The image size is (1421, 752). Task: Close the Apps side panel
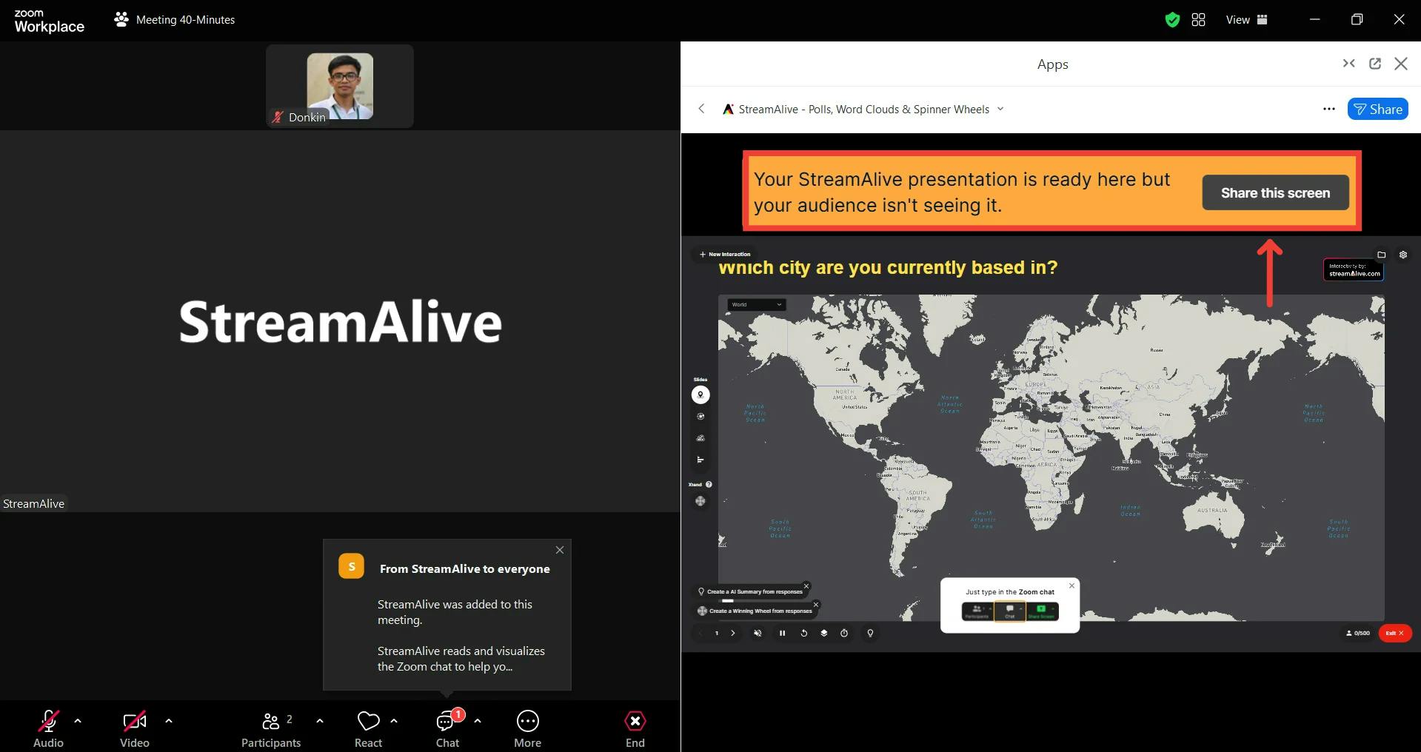[x=1401, y=64]
